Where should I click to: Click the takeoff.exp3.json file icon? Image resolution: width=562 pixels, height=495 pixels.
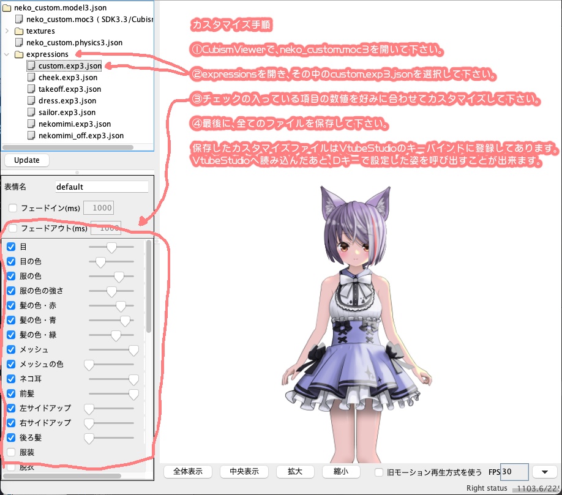pyautogui.click(x=32, y=89)
